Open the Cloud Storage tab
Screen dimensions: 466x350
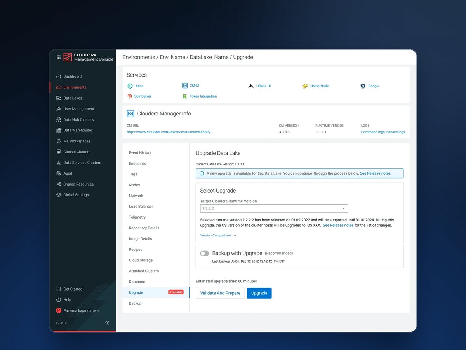141,261
